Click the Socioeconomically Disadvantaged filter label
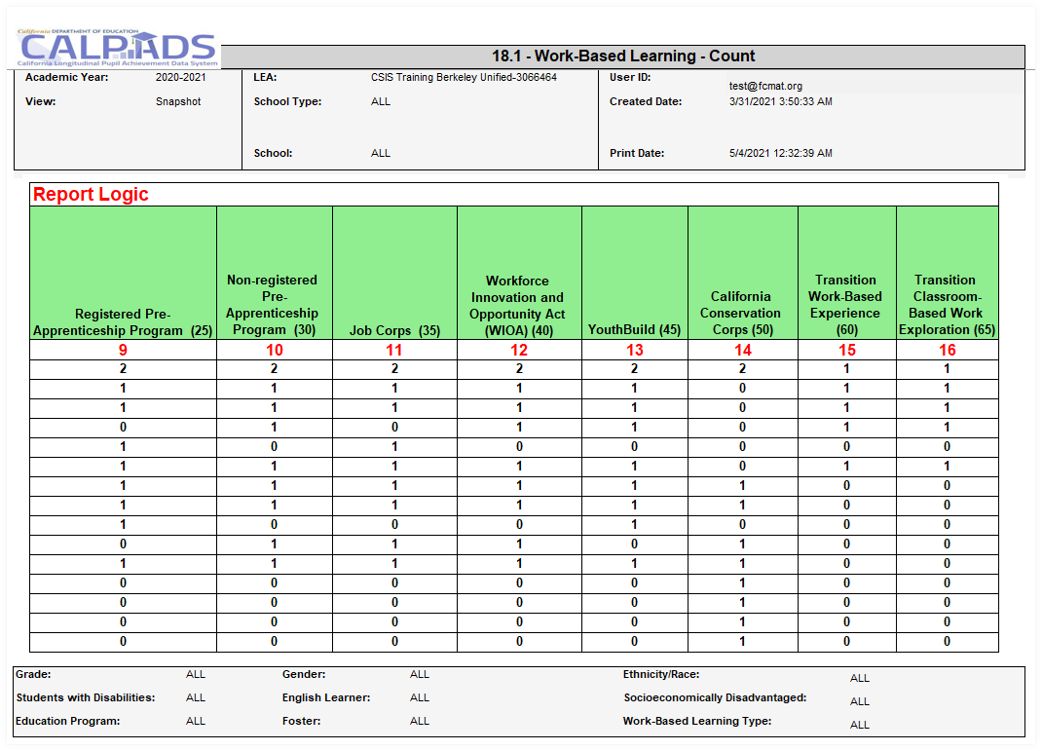This screenshot has width=1042, height=751. pyautogui.click(x=715, y=698)
